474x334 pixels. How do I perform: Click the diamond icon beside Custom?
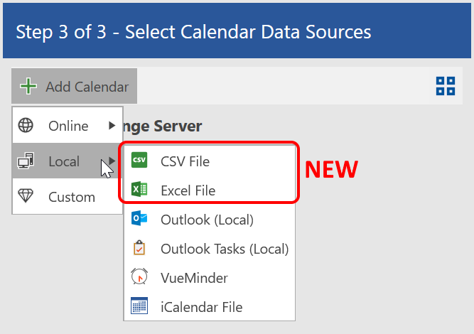[x=26, y=197]
